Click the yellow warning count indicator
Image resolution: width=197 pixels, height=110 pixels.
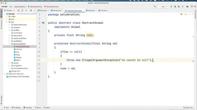coord(186,14)
